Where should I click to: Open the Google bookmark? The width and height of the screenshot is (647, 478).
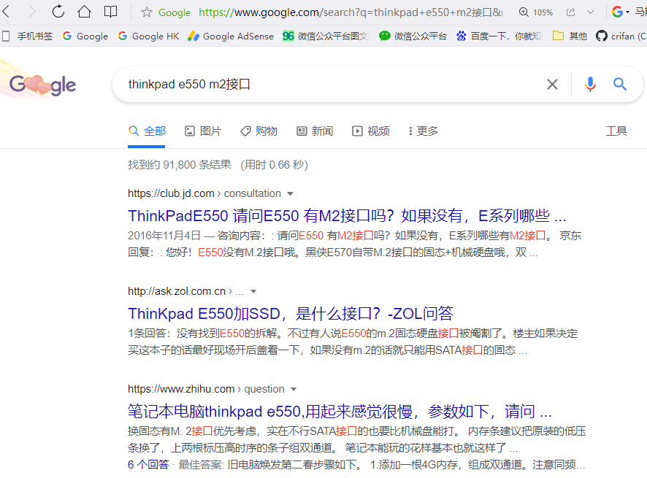(x=85, y=36)
